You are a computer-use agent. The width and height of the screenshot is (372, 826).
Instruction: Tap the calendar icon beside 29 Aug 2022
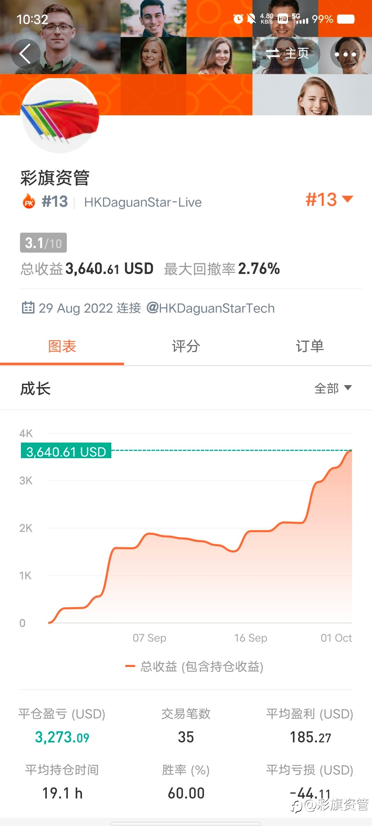[28, 307]
